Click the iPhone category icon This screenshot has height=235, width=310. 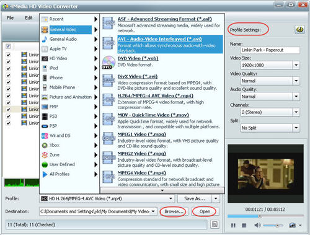[x=45, y=78]
